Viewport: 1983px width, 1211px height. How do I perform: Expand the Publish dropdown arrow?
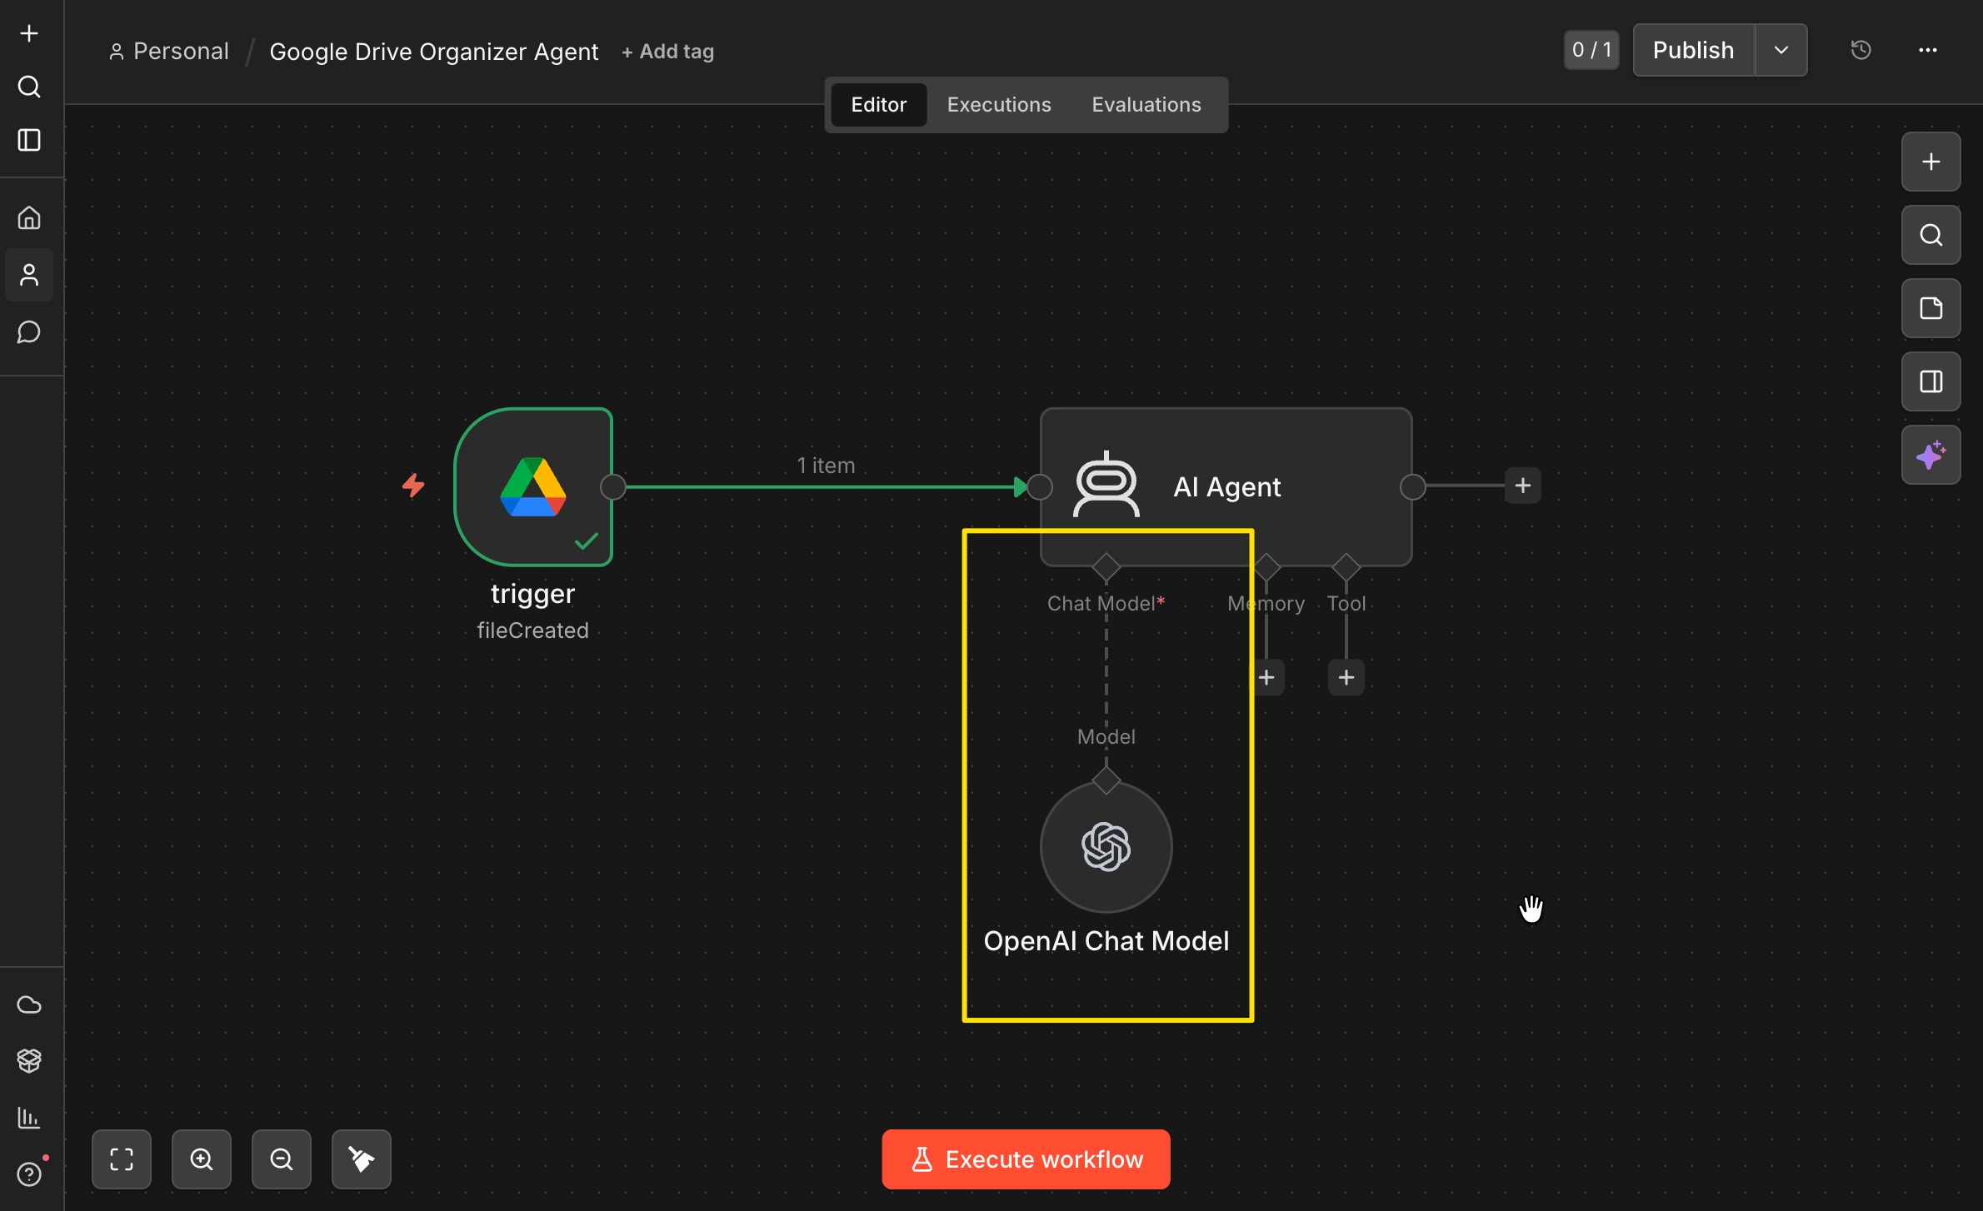(1781, 50)
